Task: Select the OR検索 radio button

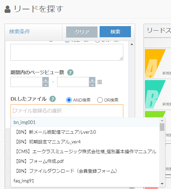Action: pos(100,100)
